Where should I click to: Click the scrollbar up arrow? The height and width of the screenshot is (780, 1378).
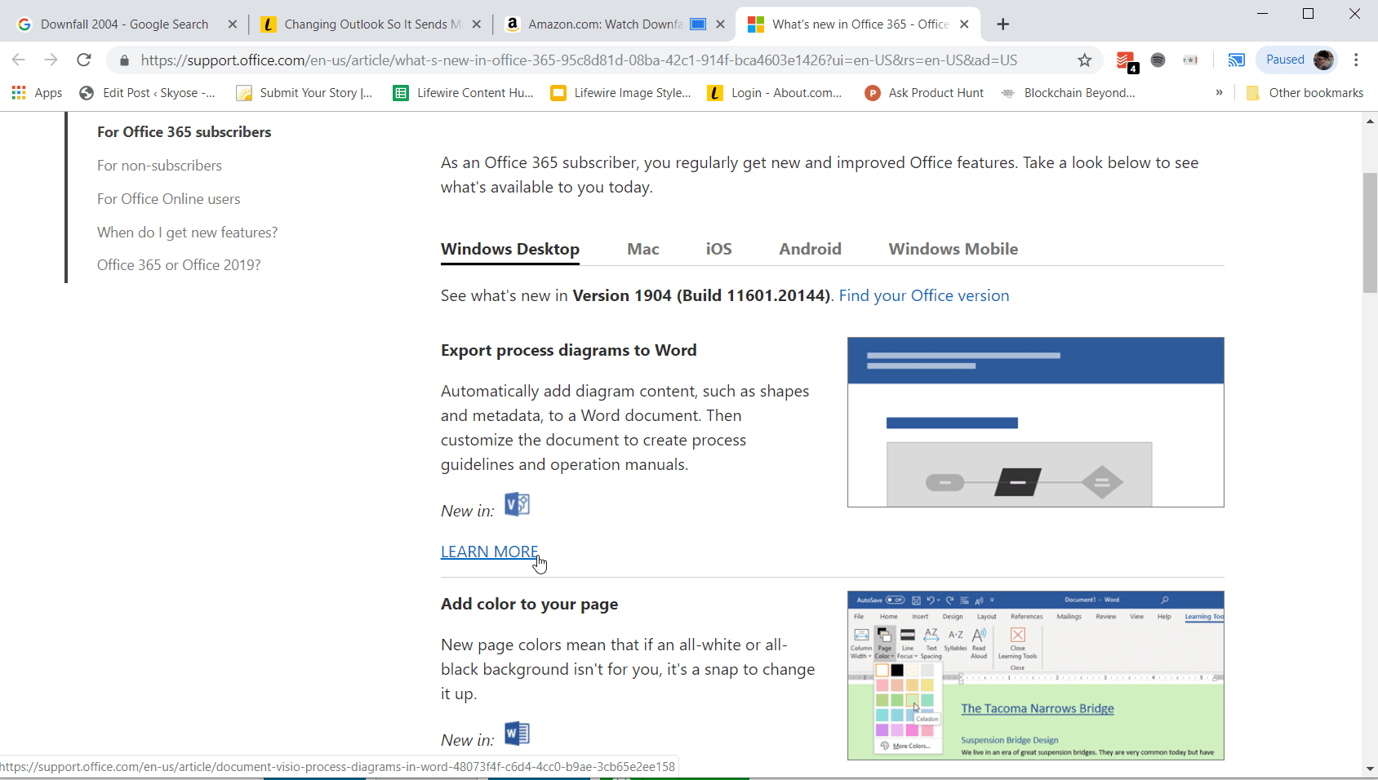[x=1370, y=121]
